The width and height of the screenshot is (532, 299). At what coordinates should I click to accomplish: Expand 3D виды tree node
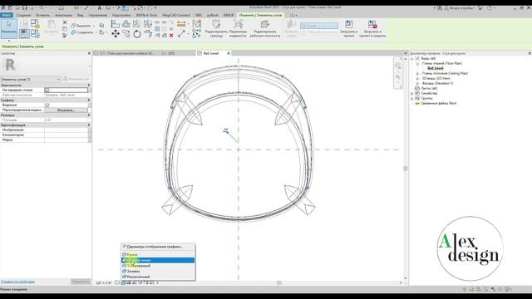[x=417, y=78]
